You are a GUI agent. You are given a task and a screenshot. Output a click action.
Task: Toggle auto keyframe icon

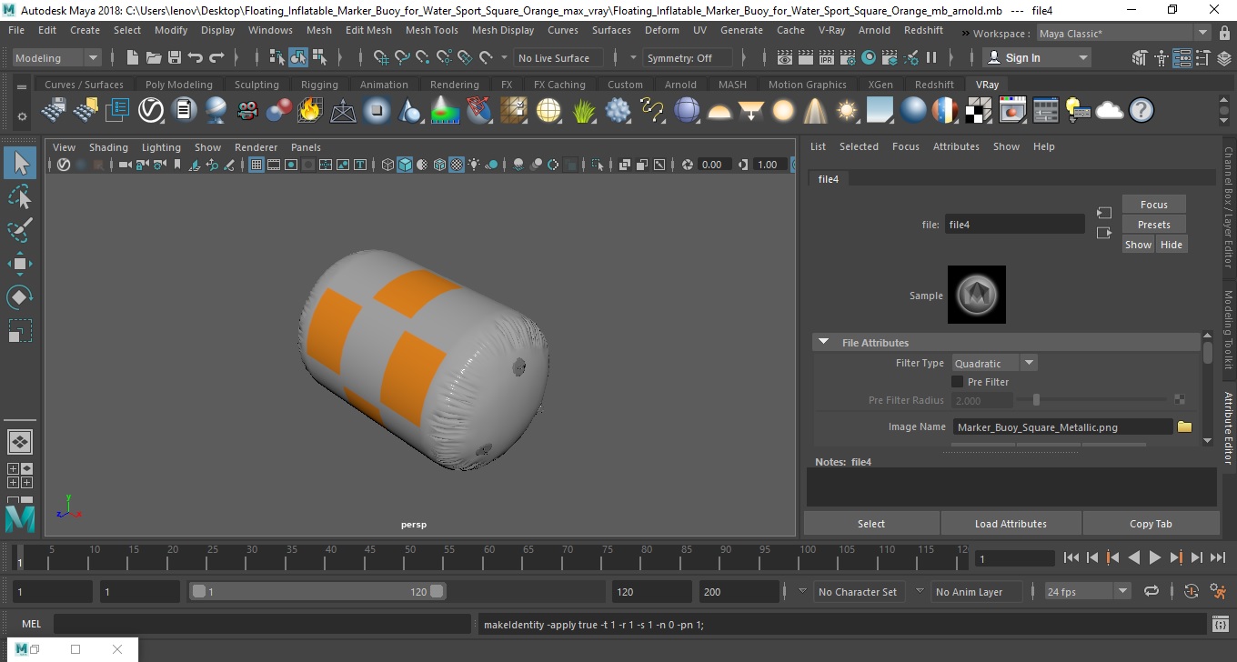click(x=1192, y=591)
